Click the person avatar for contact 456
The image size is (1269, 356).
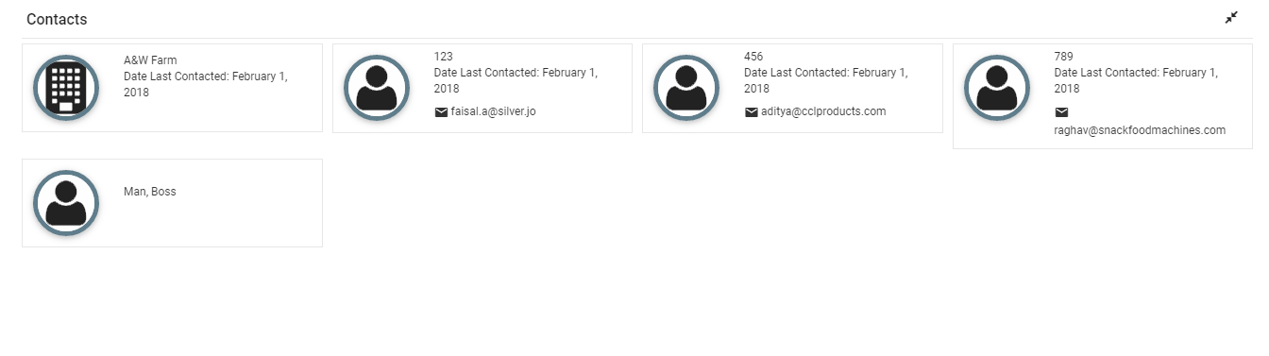click(686, 88)
